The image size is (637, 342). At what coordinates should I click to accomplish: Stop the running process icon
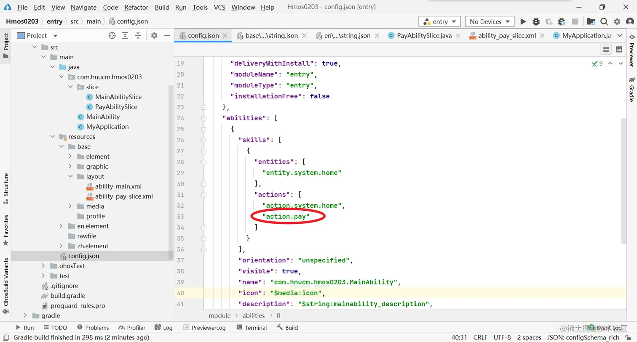[575, 21]
